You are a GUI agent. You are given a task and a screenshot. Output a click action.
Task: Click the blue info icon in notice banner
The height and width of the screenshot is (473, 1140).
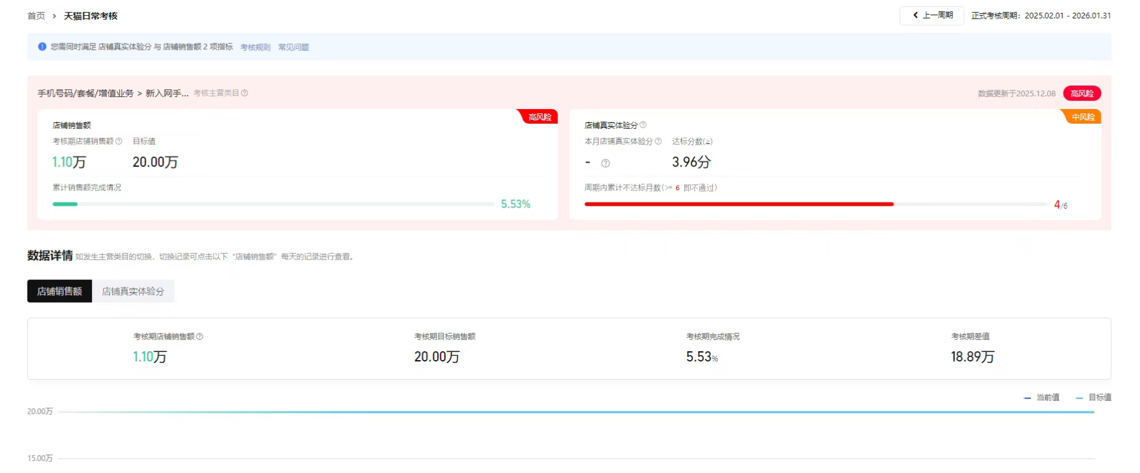click(x=42, y=47)
